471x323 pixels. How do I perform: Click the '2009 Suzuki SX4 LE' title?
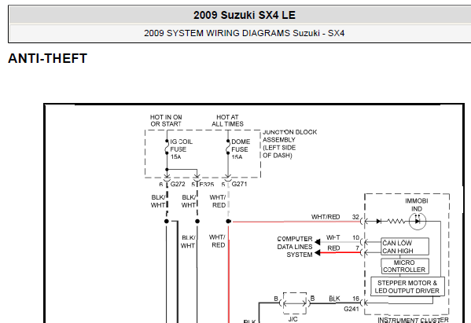(x=245, y=15)
